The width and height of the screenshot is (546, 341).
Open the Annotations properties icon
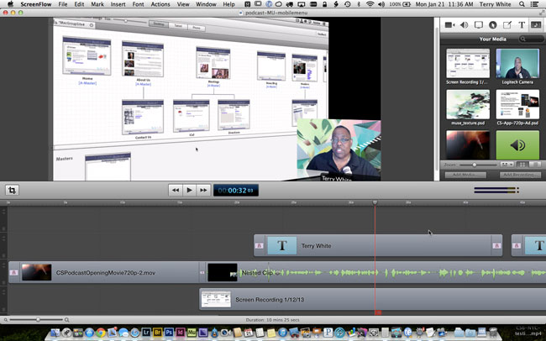click(x=507, y=25)
